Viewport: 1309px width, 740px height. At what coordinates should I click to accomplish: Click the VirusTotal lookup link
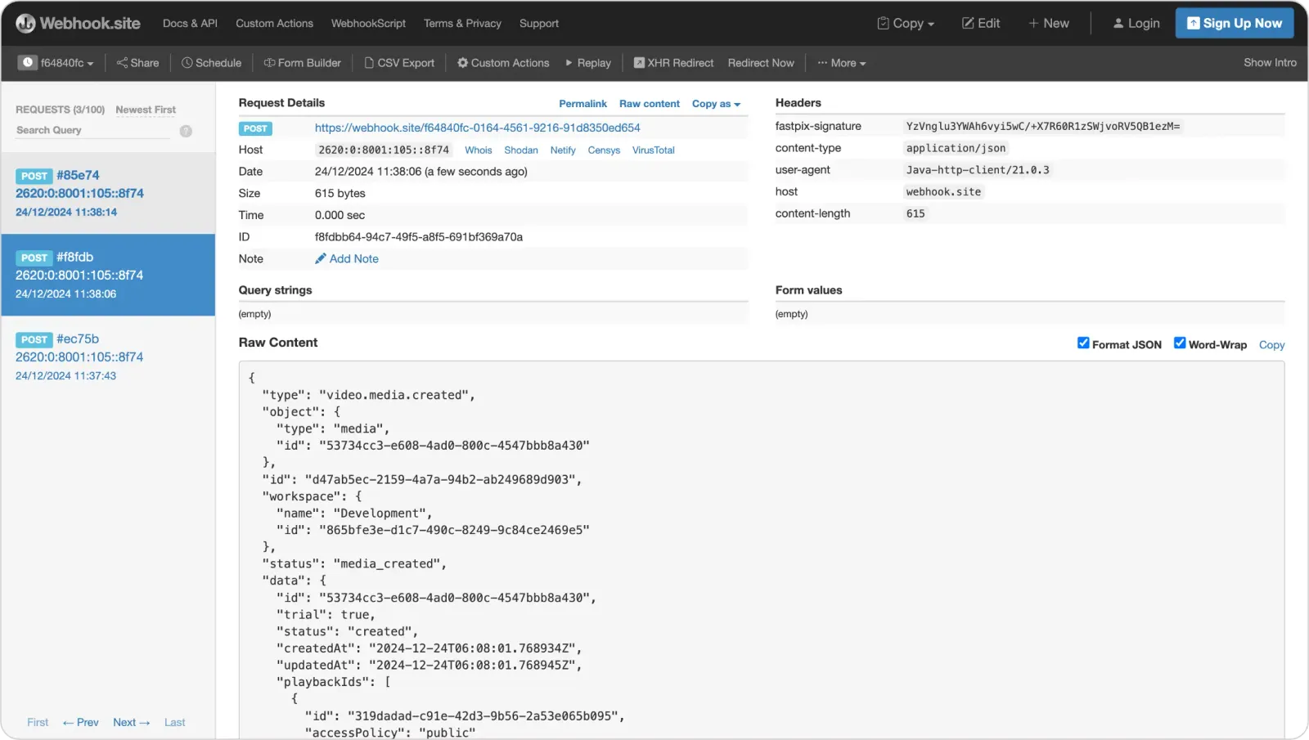654,150
